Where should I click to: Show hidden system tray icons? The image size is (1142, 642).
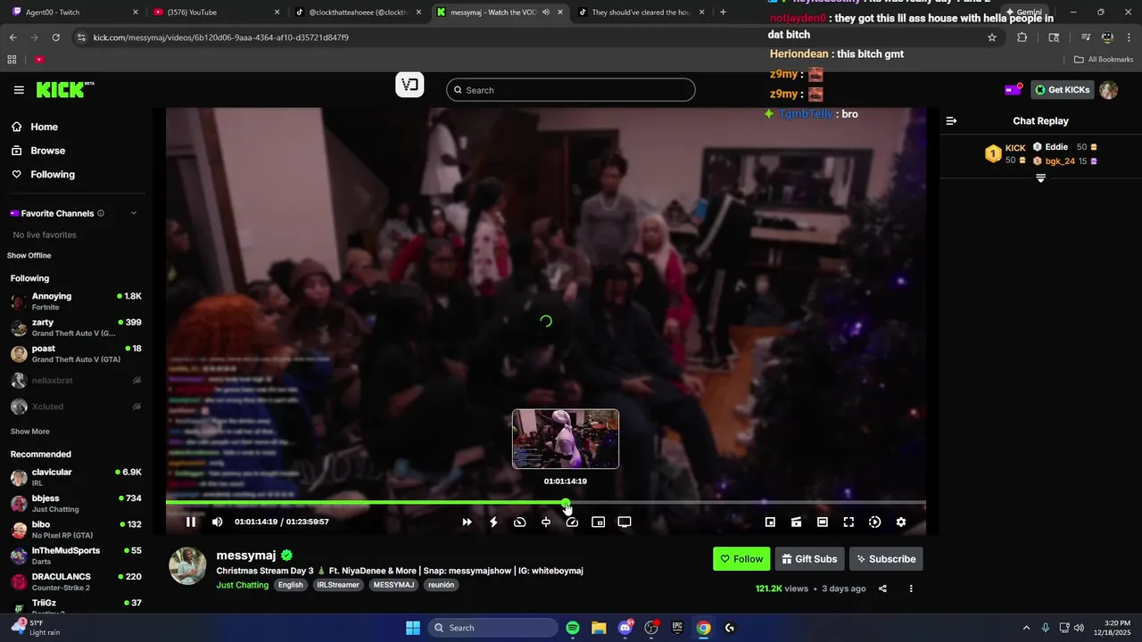[1026, 628]
